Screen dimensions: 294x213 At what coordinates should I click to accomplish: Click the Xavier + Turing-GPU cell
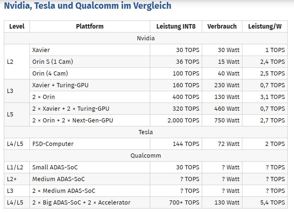[x=90, y=85]
